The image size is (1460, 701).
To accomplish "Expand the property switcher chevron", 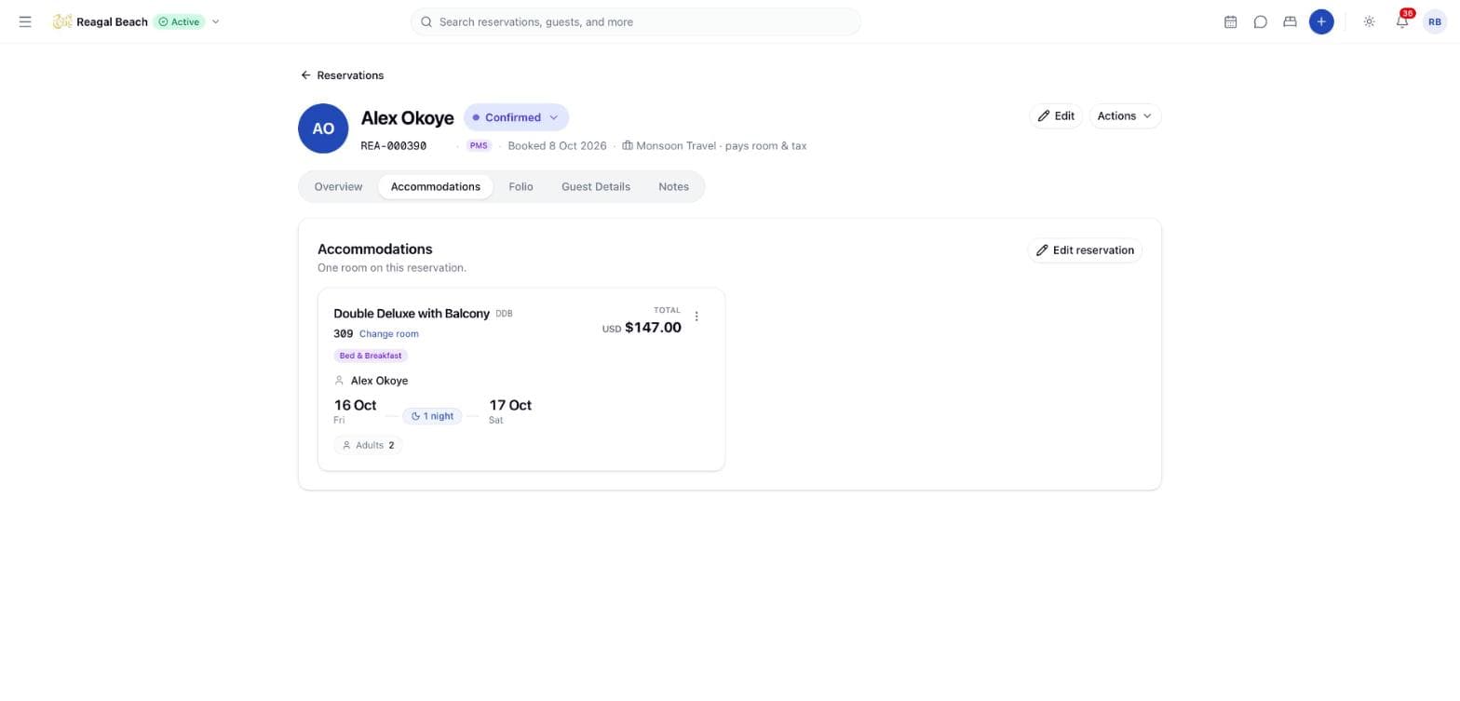I will 216,21.
